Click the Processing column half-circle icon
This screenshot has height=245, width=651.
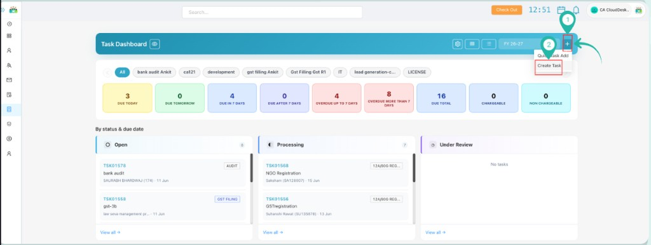click(270, 145)
